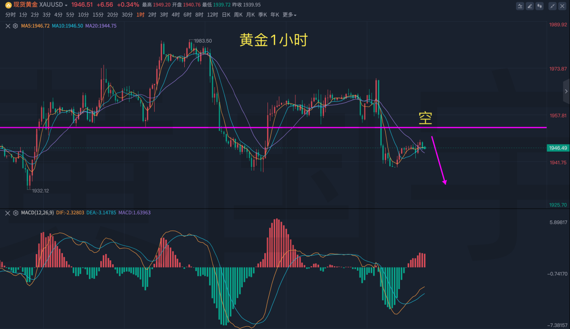Expand the right side panel arrow
570x329 pixels.
pos(566,91)
